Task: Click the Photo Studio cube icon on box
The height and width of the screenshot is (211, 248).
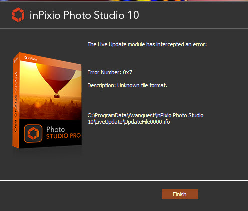Action: pyautogui.click(x=33, y=133)
